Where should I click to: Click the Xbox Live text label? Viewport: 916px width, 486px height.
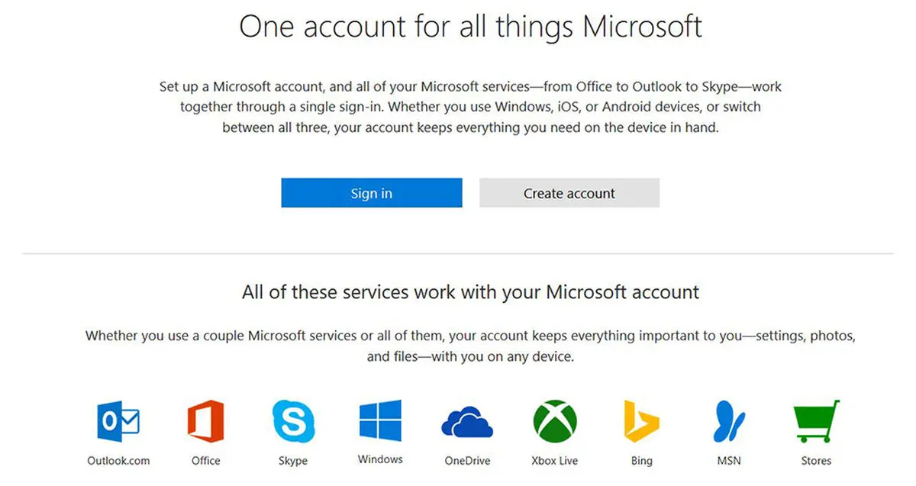click(x=555, y=461)
